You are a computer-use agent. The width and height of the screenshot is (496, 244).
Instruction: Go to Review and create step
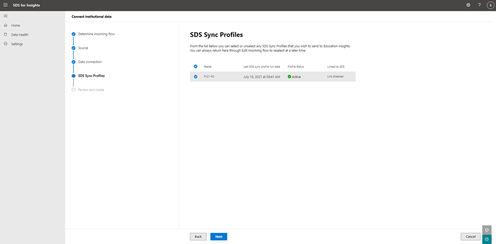click(91, 90)
